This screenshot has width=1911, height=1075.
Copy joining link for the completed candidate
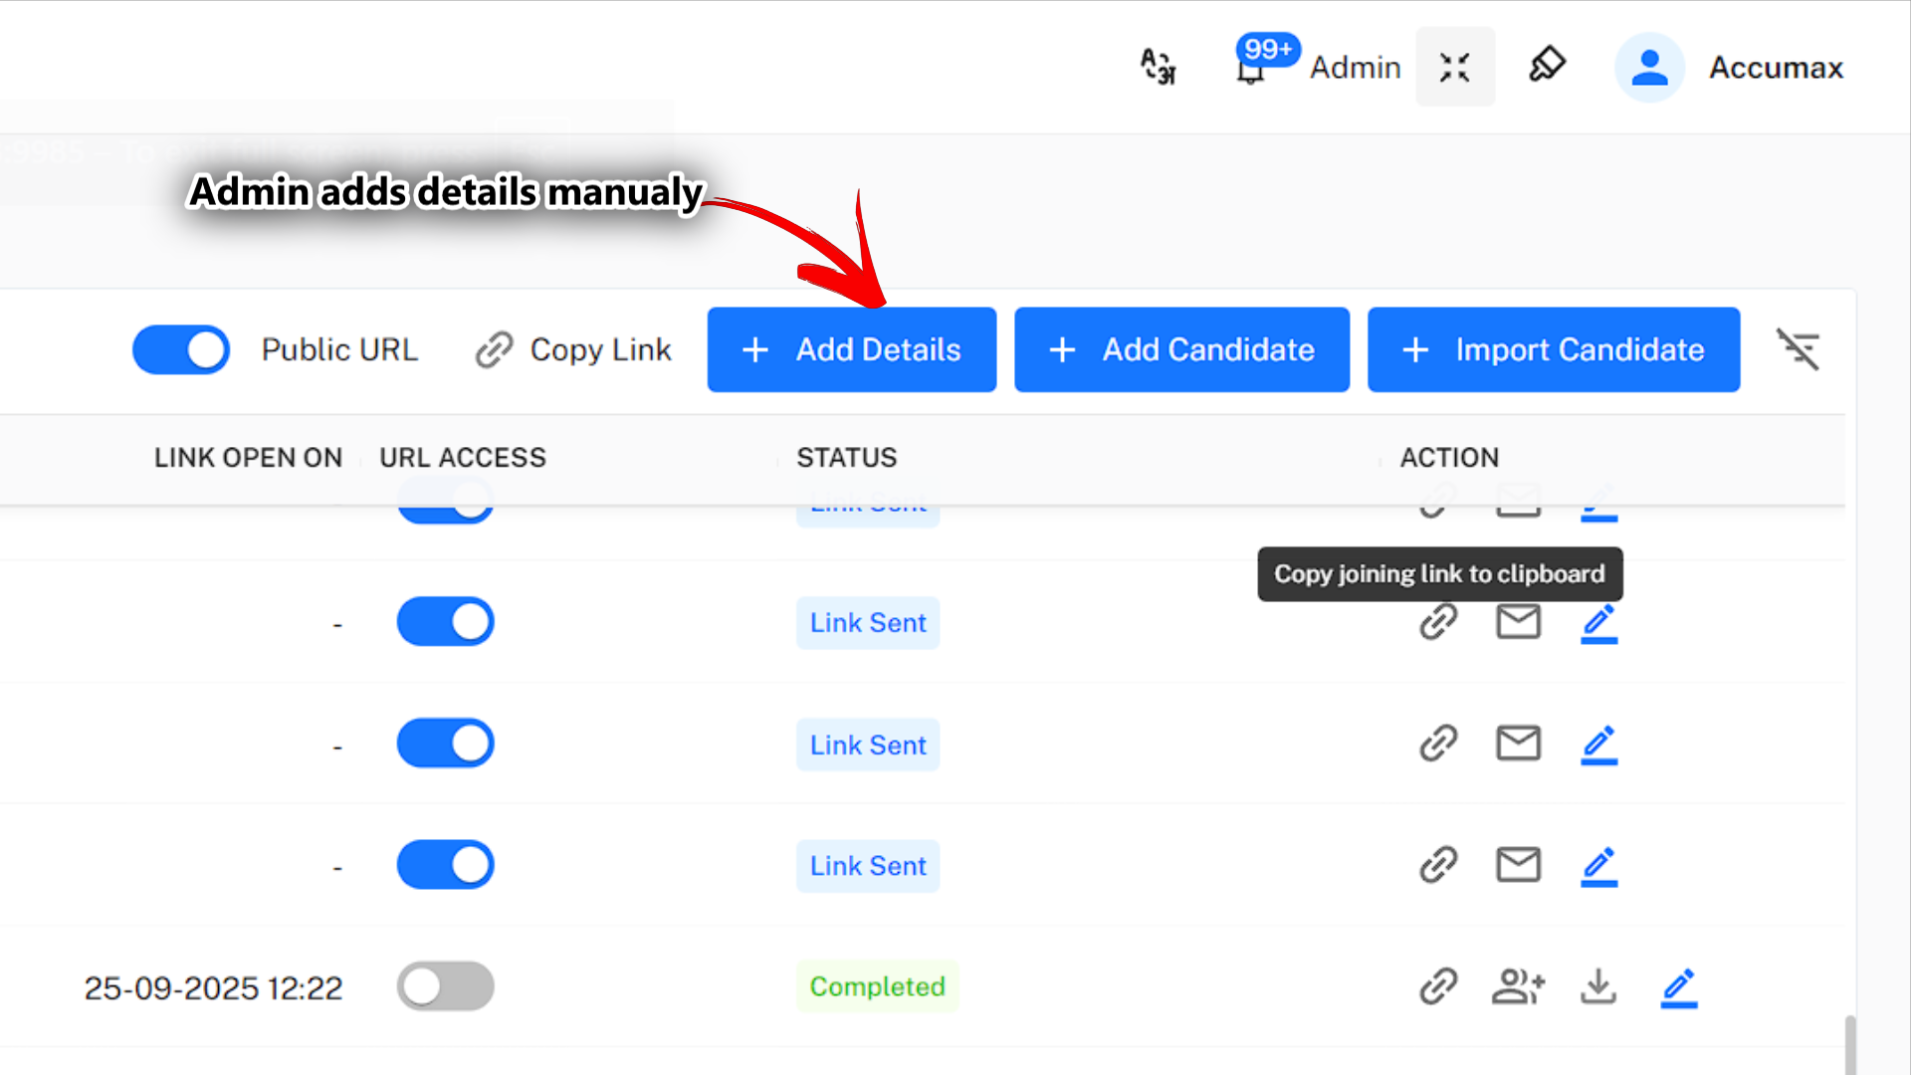click(x=1437, y=986)
